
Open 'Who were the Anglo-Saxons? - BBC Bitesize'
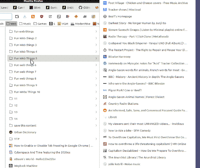coord(148,84)
